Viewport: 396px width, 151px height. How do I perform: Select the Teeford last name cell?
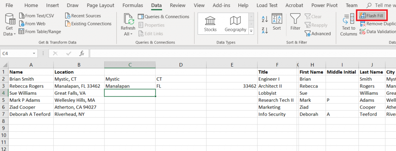click(372, 114)
